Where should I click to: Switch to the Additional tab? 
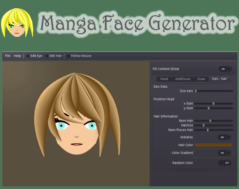(x=182, y=79)
